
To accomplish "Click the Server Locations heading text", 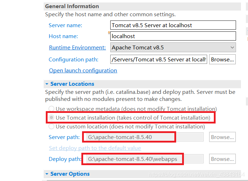I will [x=72, y=84].
